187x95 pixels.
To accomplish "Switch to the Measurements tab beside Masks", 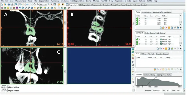I will click(146, 12).
